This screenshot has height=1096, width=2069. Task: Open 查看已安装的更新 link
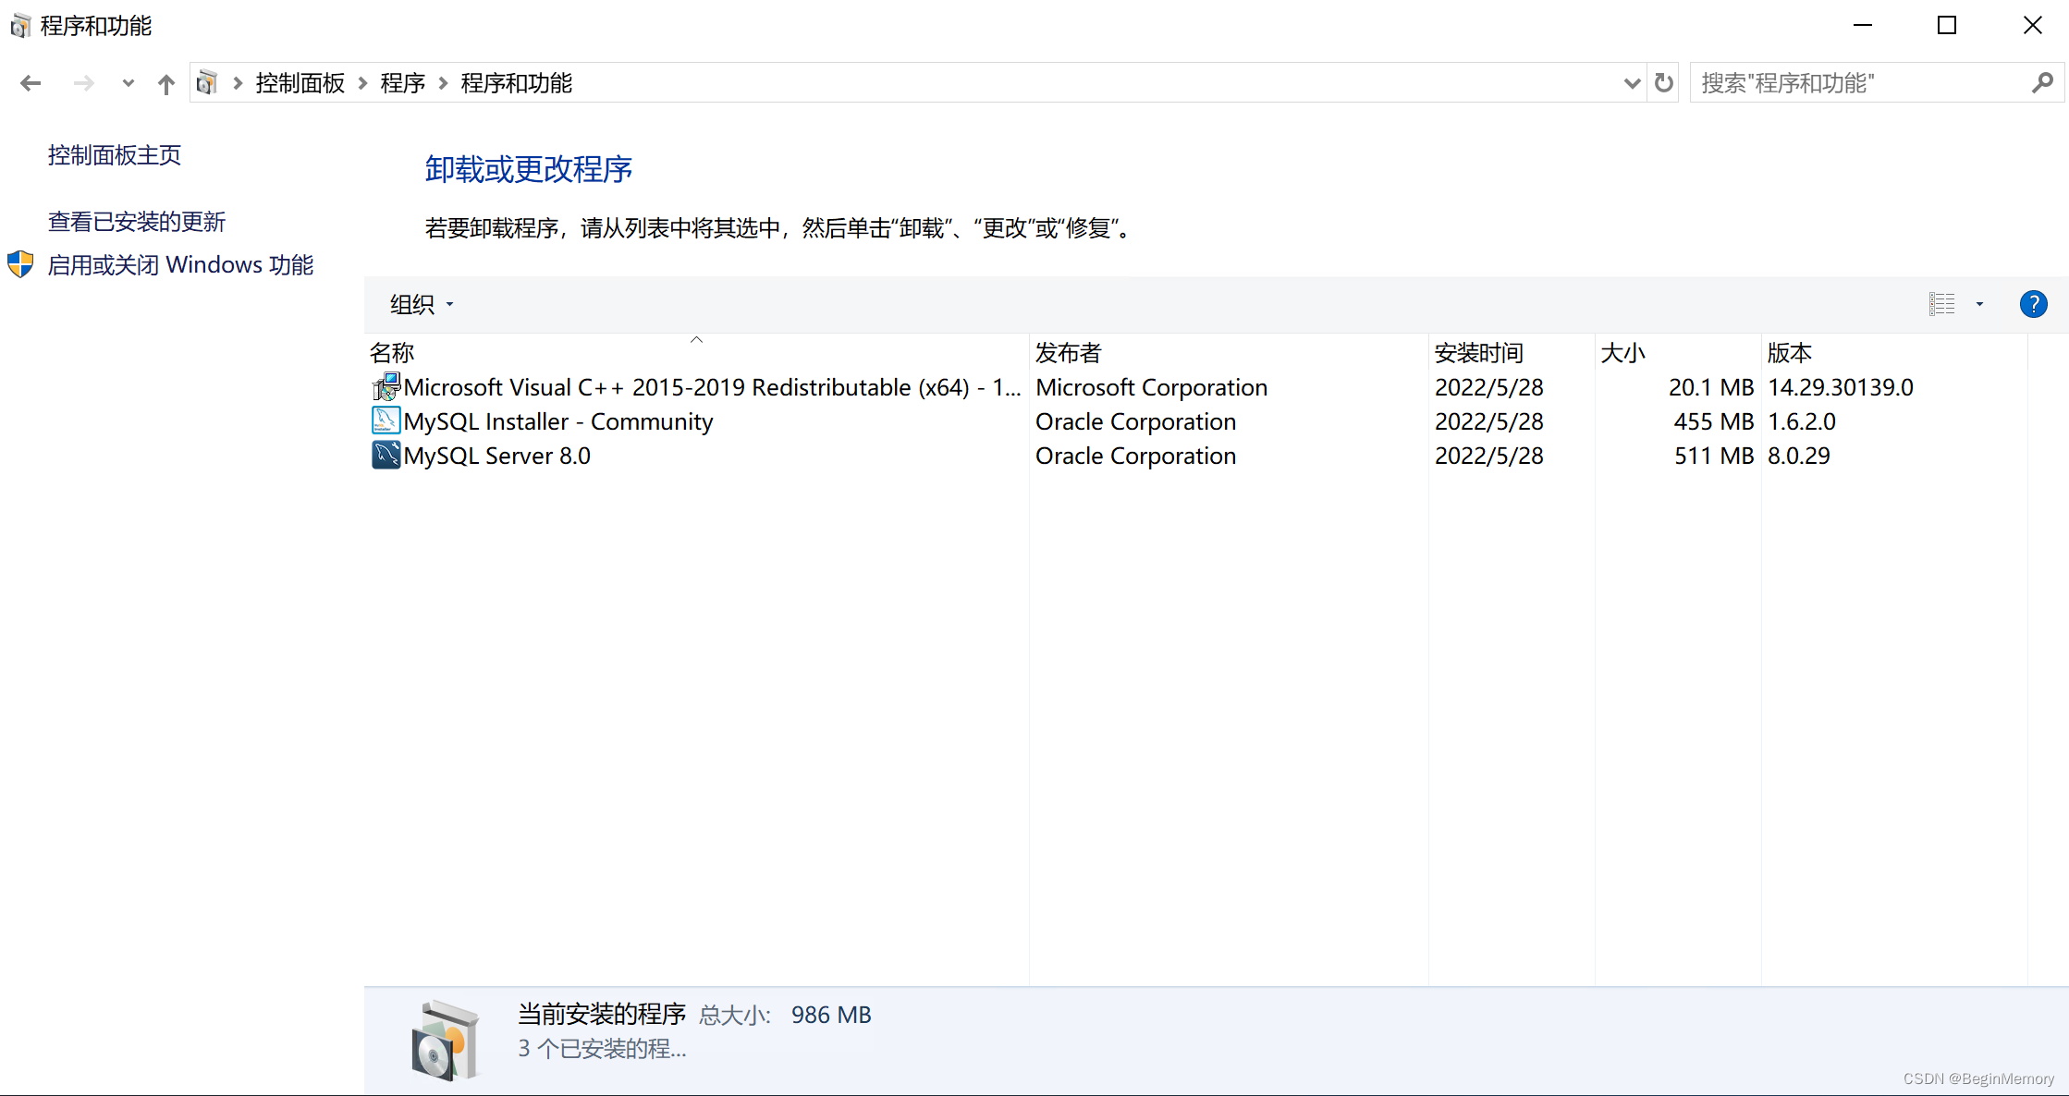[x=136, y=221]
